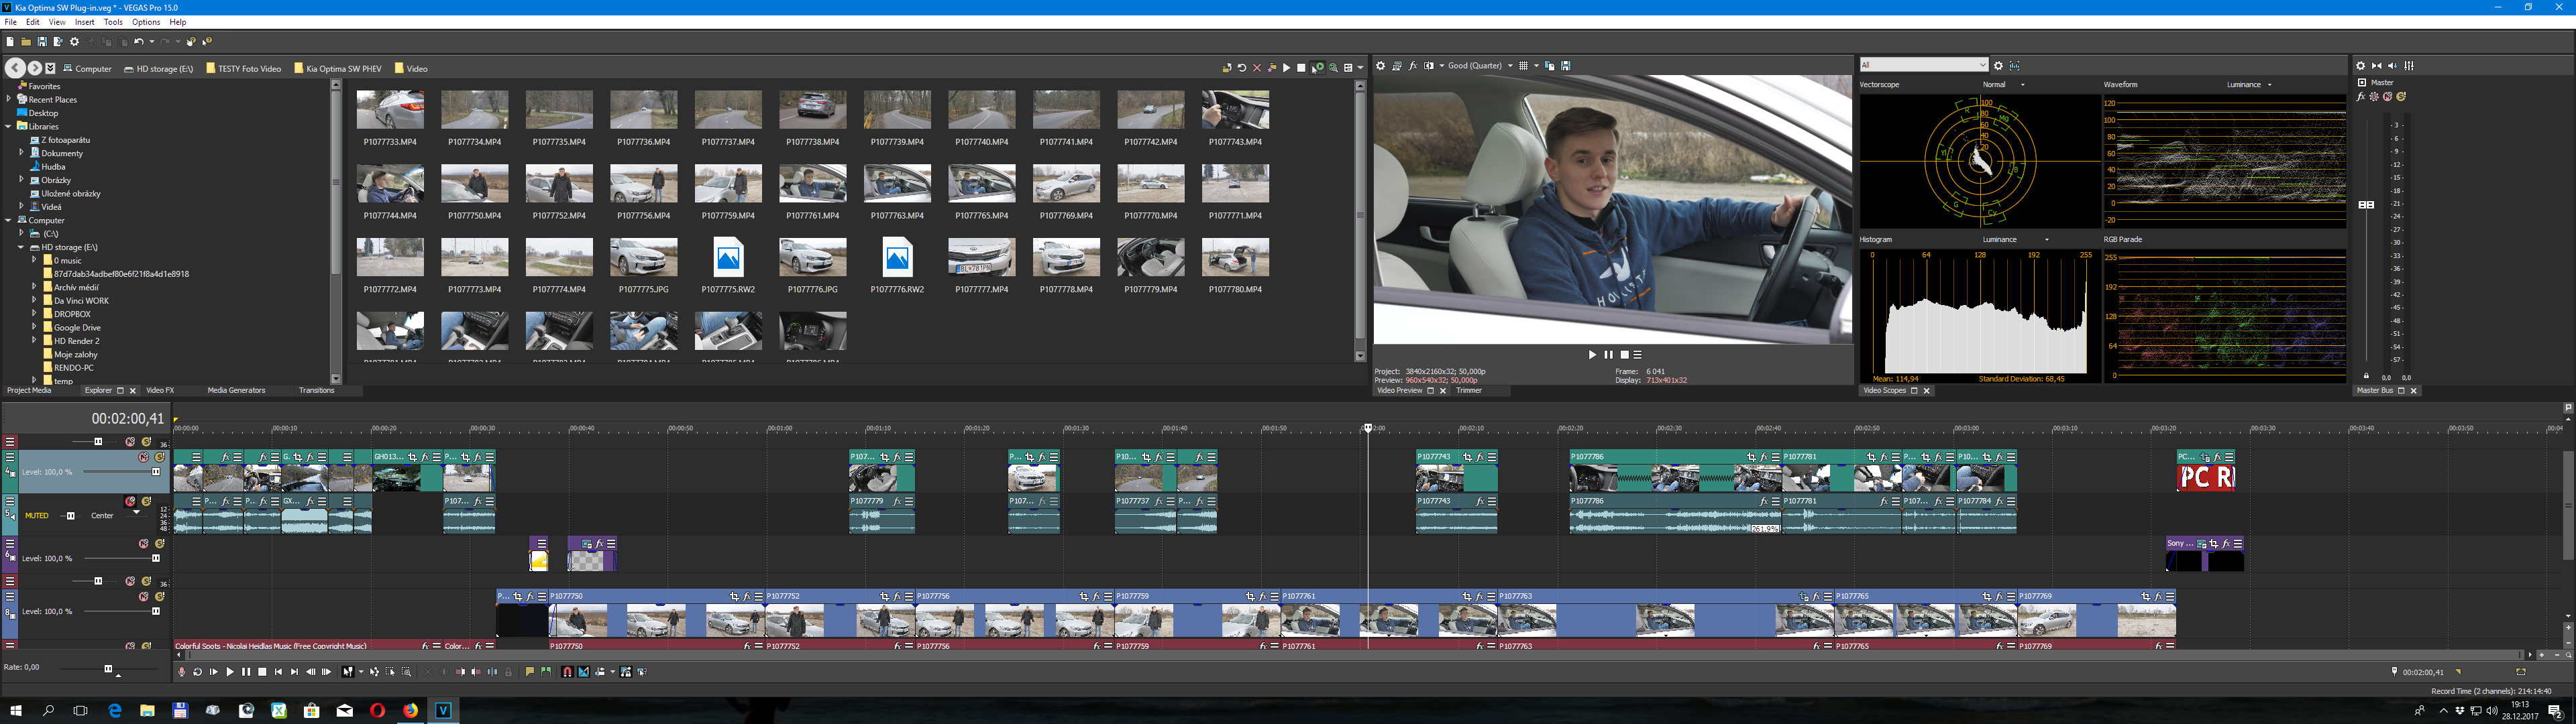This screenshot has width=2576, height=724.
Task: Click the Render As icon in main toolbar
Action: [58, 42]
